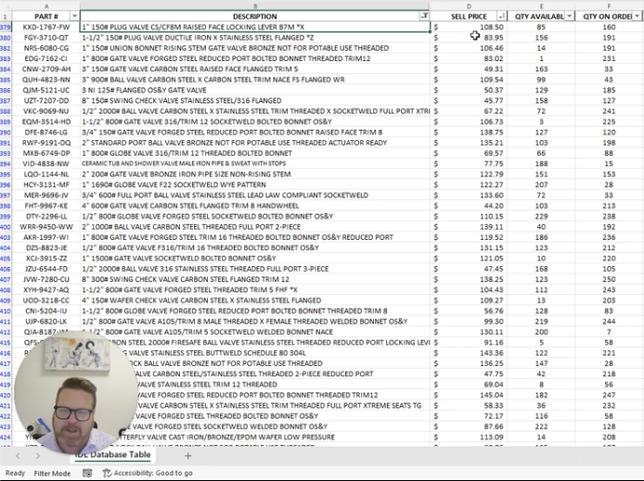
Task: Select qty available cell 207
Action: (x=541, y=184)
